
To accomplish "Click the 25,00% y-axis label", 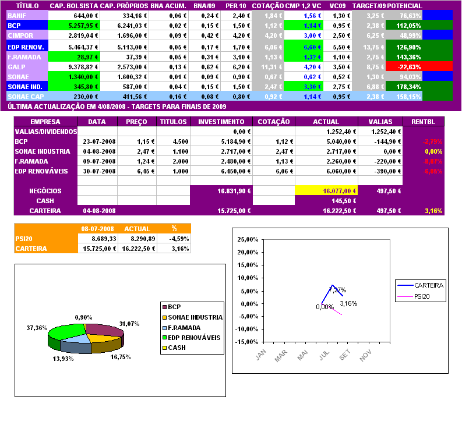I will click(x=248, y=239).
